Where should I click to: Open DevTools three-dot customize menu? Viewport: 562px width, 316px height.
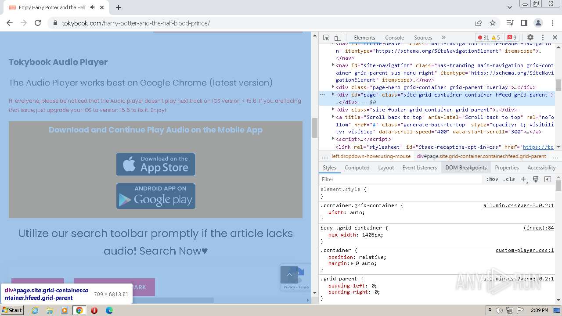point(543,38)
